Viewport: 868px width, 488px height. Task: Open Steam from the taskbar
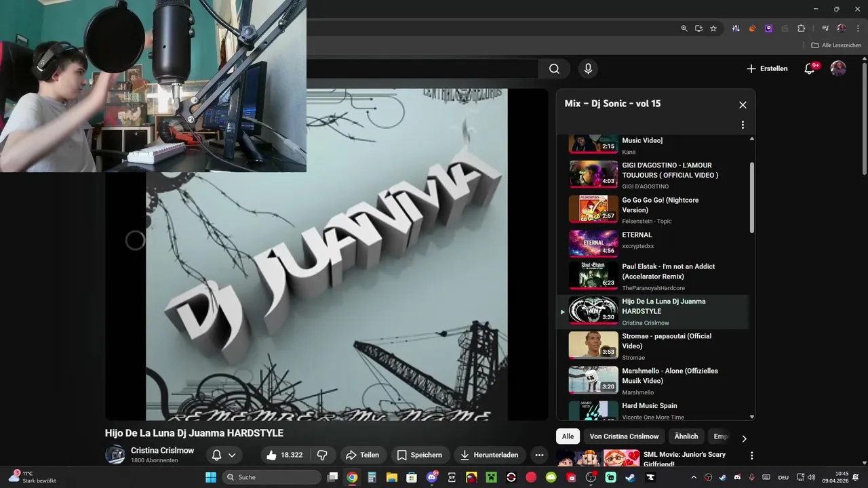pos(630,477)
